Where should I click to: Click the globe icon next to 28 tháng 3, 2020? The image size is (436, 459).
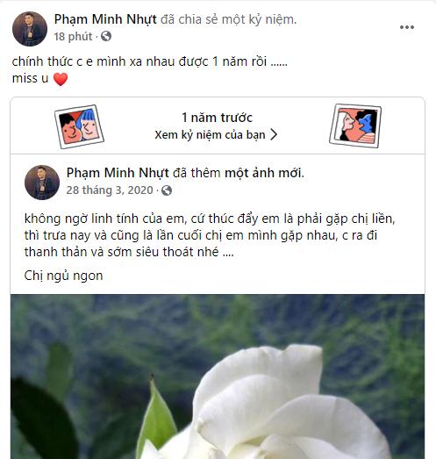pyautogui.click(x=167, y=190)
